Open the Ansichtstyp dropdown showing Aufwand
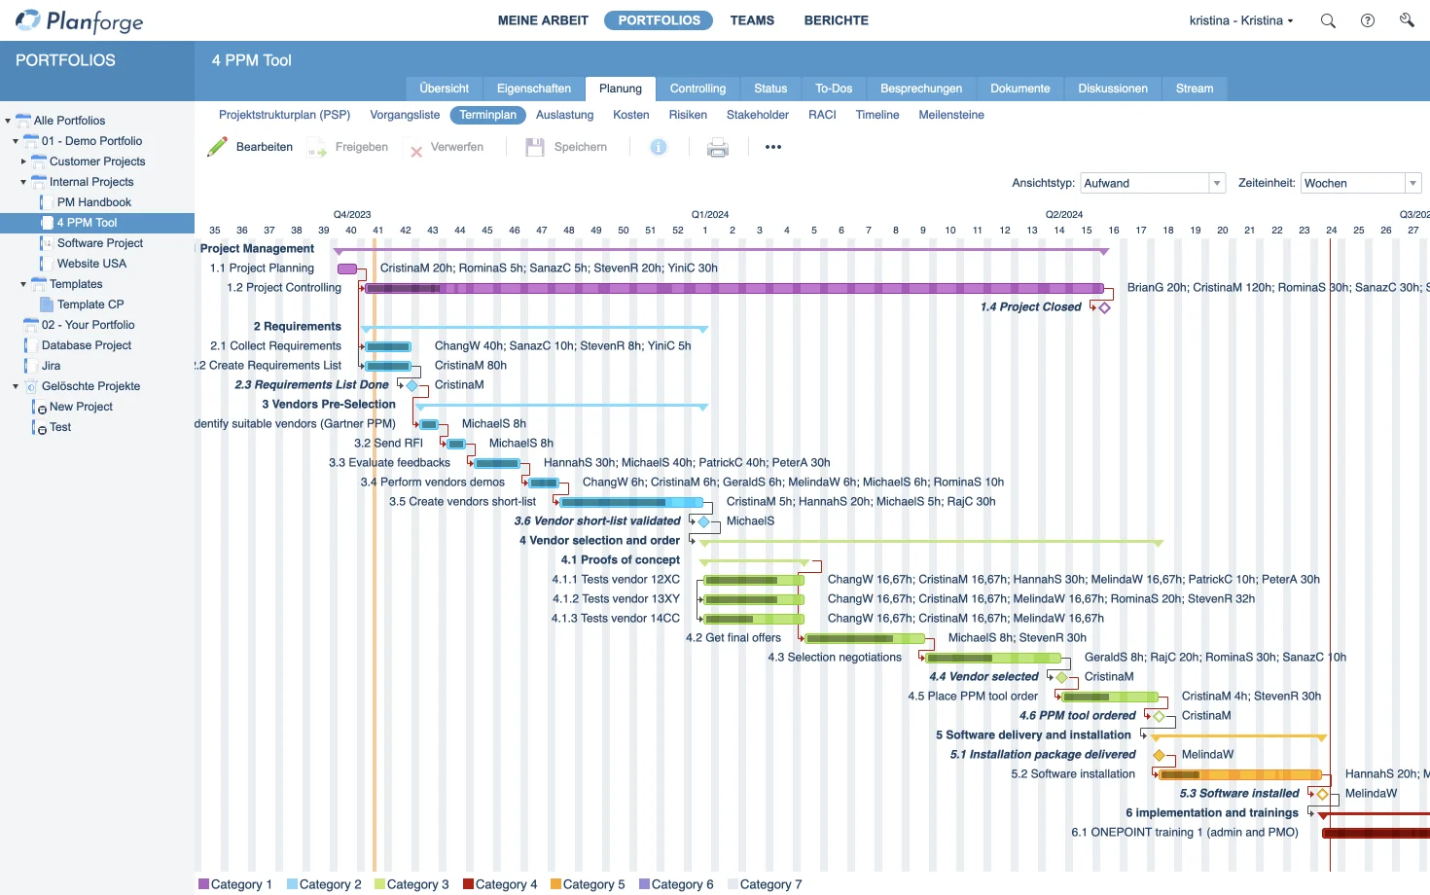 click(1216, 183)
